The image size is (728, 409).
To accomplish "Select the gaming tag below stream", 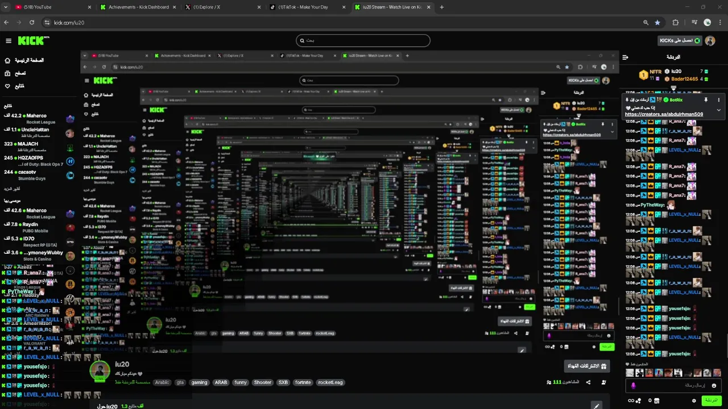I will pos(199,382).
